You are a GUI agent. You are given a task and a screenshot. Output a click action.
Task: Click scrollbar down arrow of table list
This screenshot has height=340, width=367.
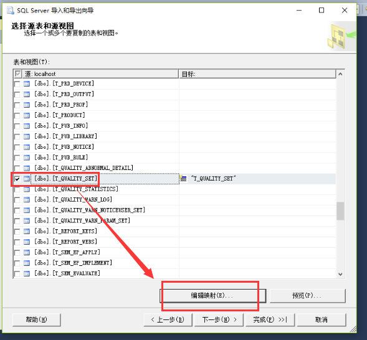[340, 274]
